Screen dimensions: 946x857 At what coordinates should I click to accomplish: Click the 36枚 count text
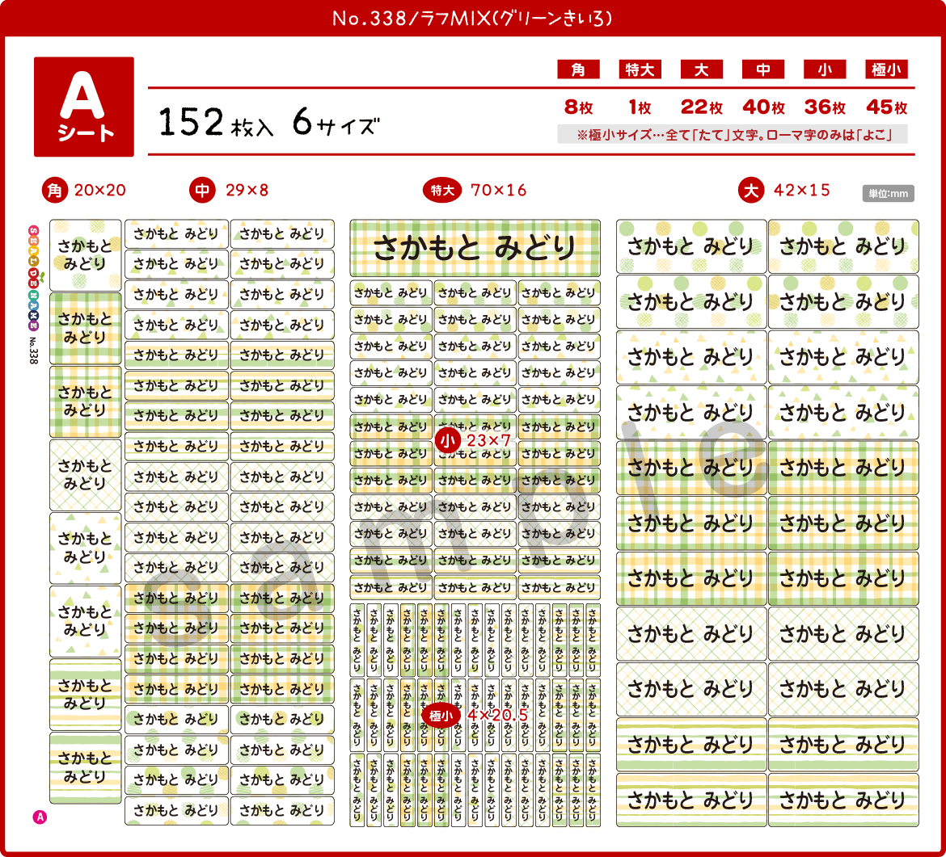pos(825,107)
